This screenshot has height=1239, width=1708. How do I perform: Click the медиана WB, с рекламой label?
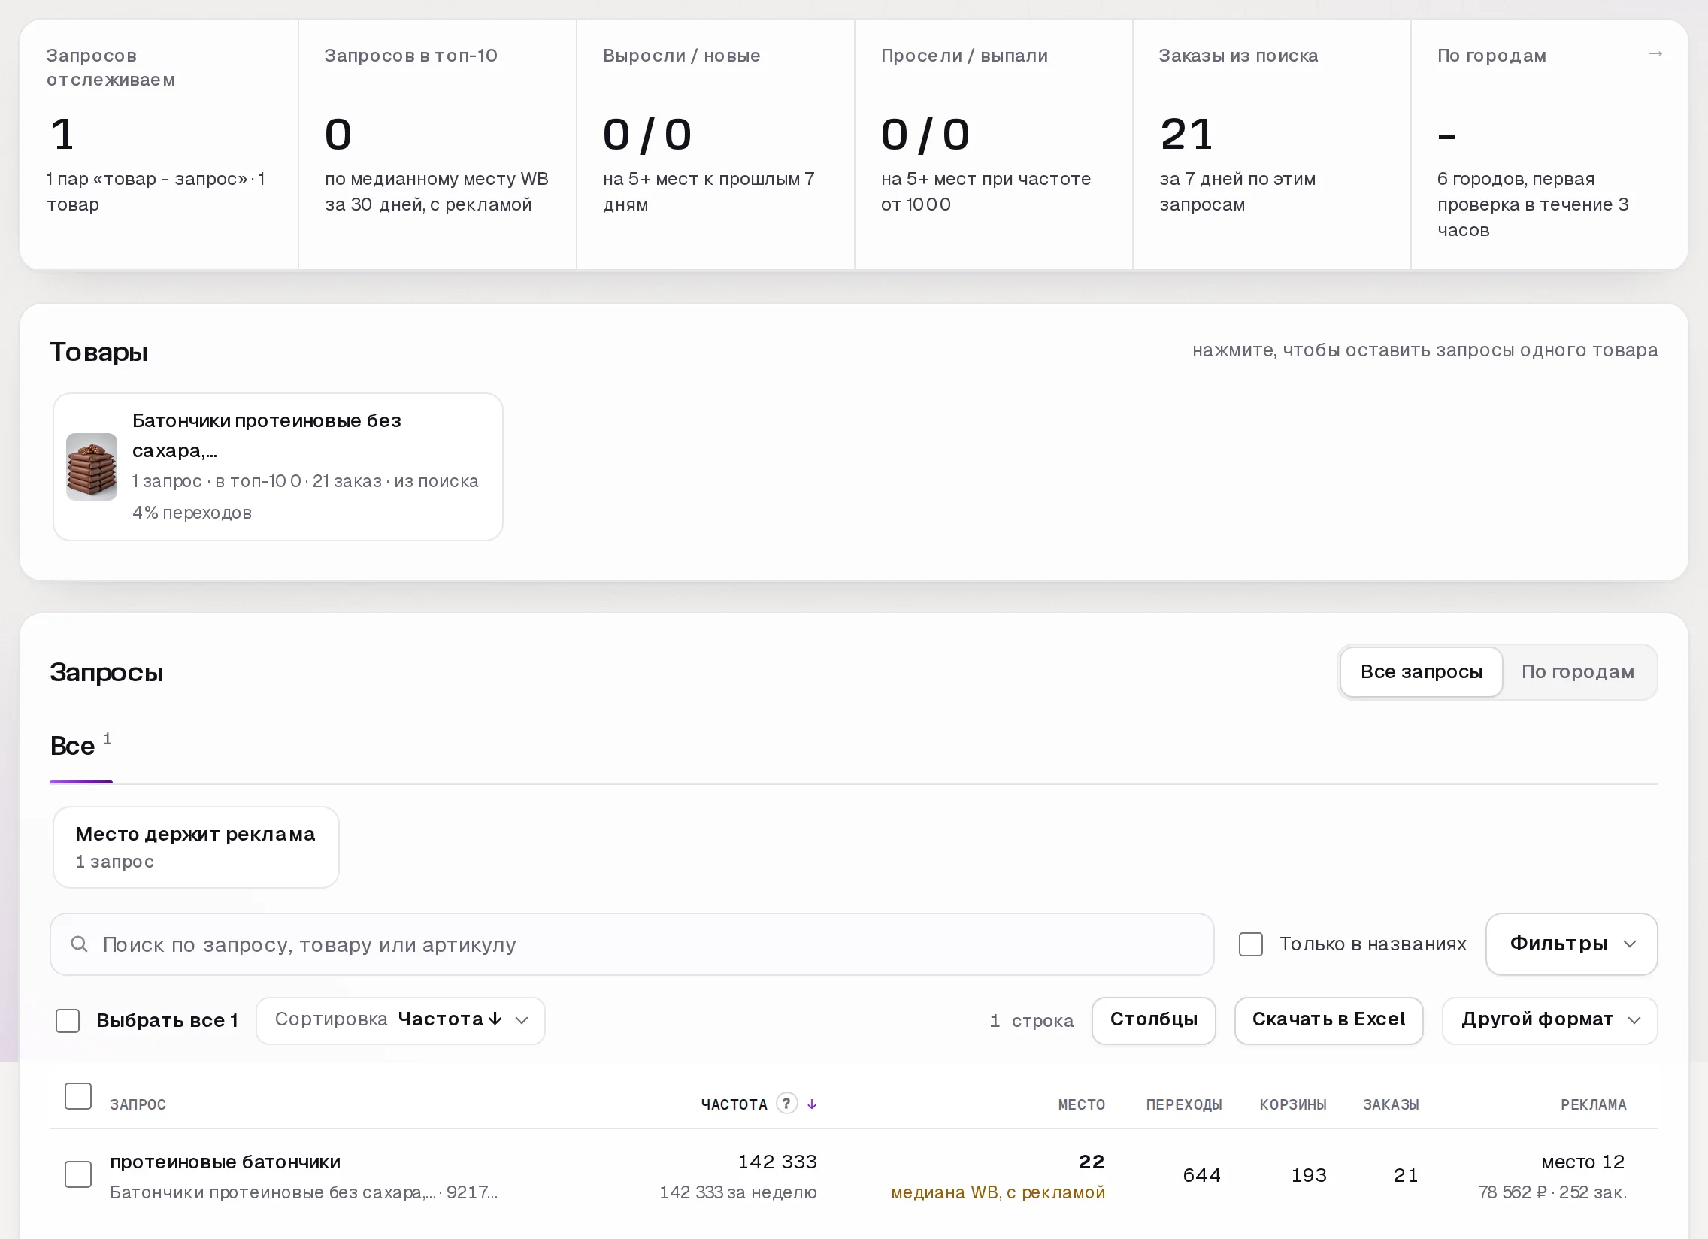tap(998, 1192)
